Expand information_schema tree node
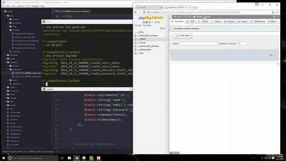Screen dimensions: 286x161 click(x=135, y=36)
